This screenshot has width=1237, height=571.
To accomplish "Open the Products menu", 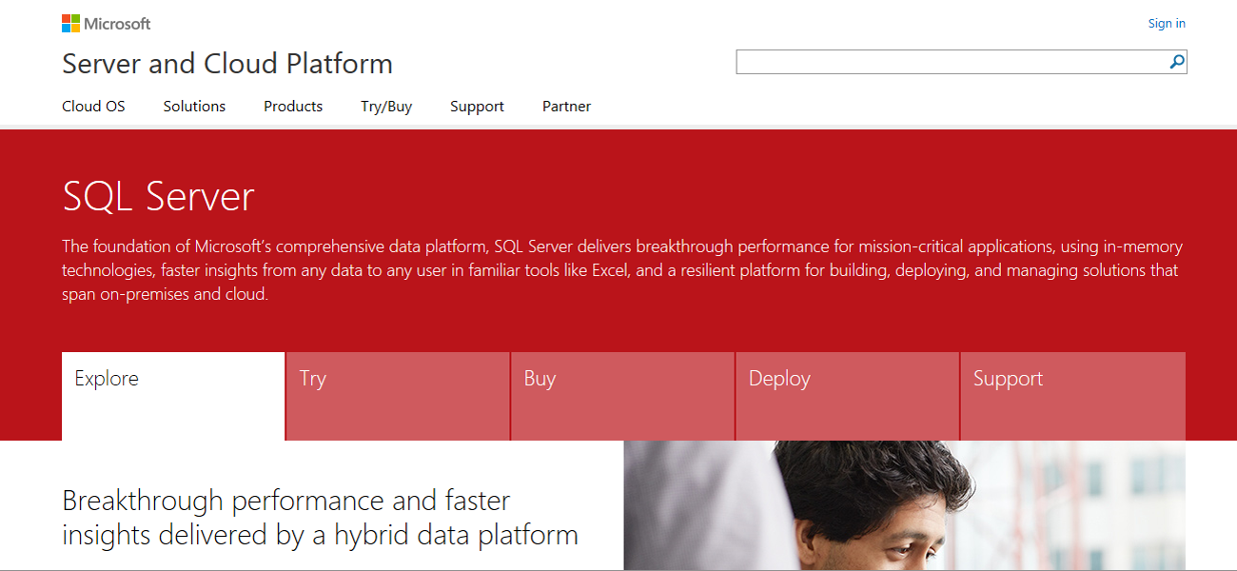I will pos(293,107).
